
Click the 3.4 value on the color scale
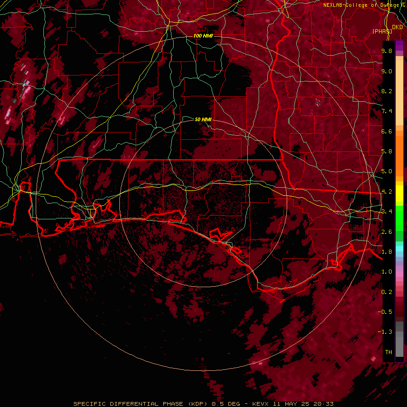point(387,212)
